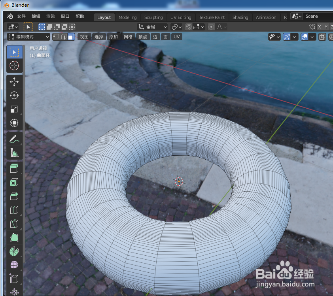This screenshot has height=296, width=333.
Task: Switch to the Shading workspace tab
Action: [x=240, y=17]
